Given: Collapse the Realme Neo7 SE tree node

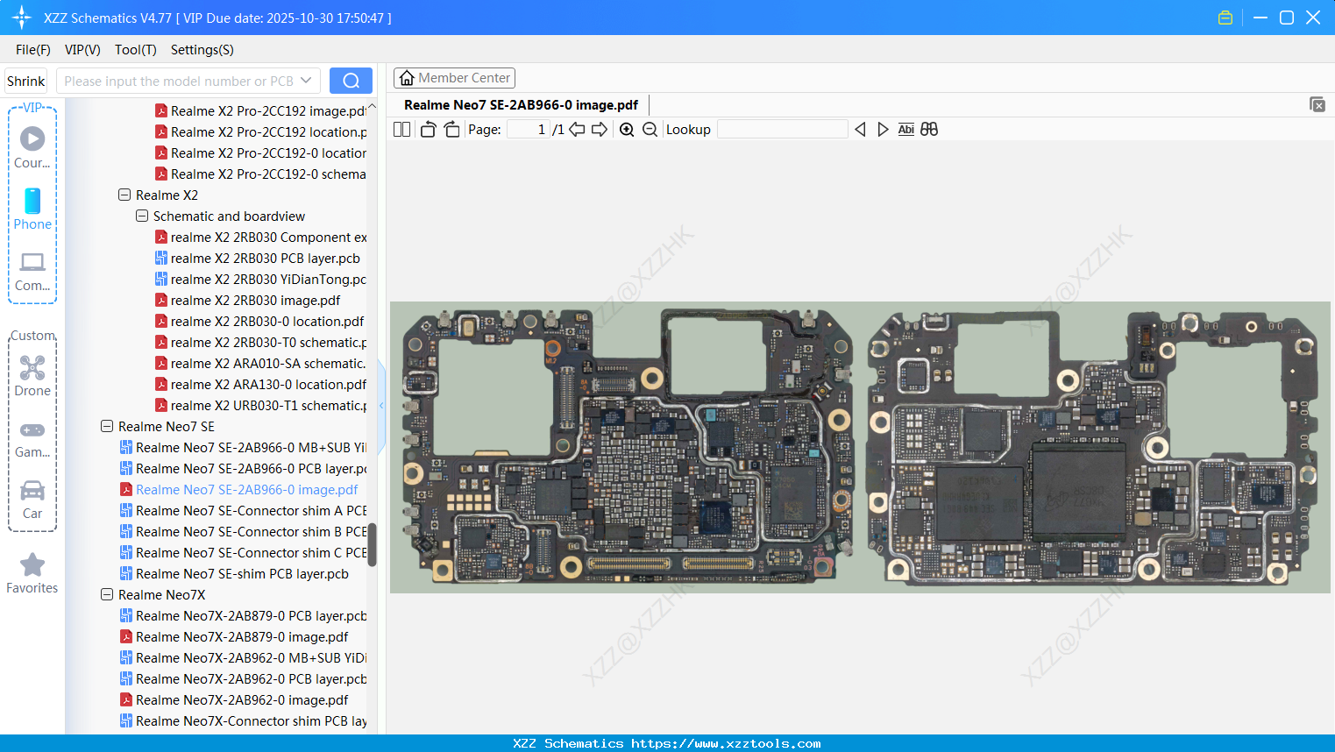Looking at the screenshot, I should pos(107,426).
